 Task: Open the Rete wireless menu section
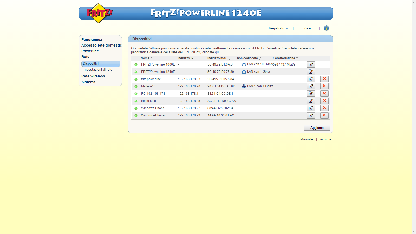(93, 76)
